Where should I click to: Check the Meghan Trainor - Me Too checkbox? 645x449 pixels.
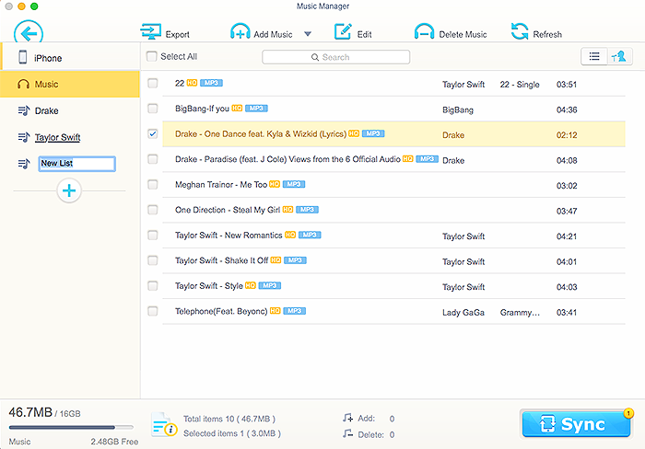tap(153, 184)
